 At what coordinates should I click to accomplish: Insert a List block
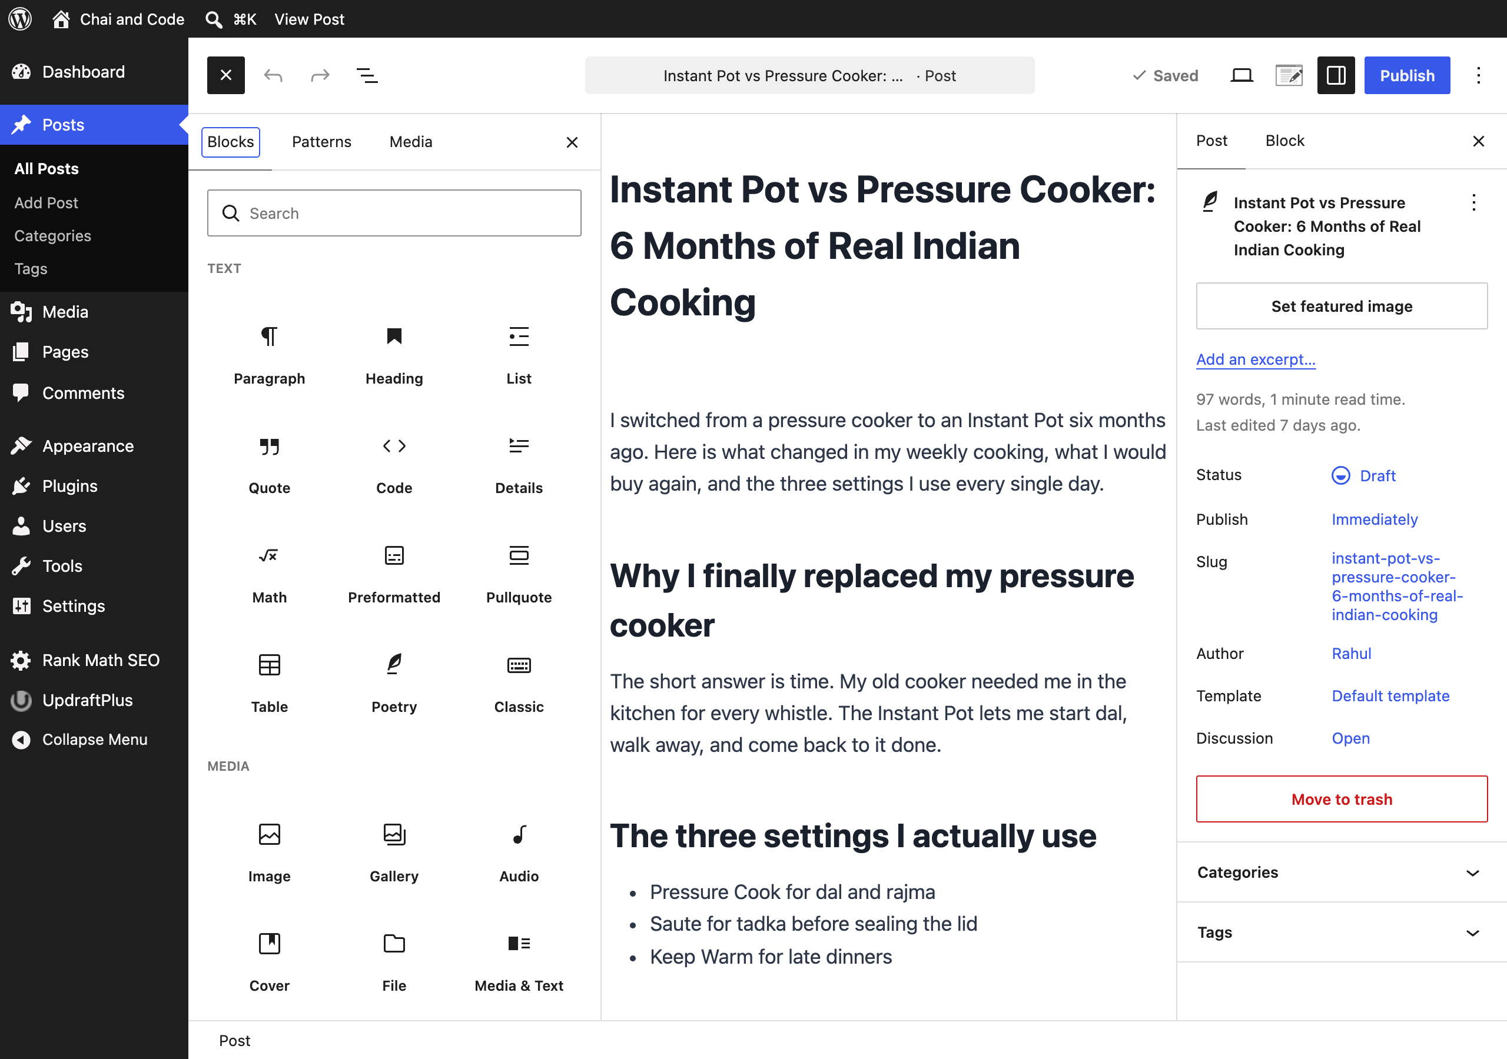(519, 354)
